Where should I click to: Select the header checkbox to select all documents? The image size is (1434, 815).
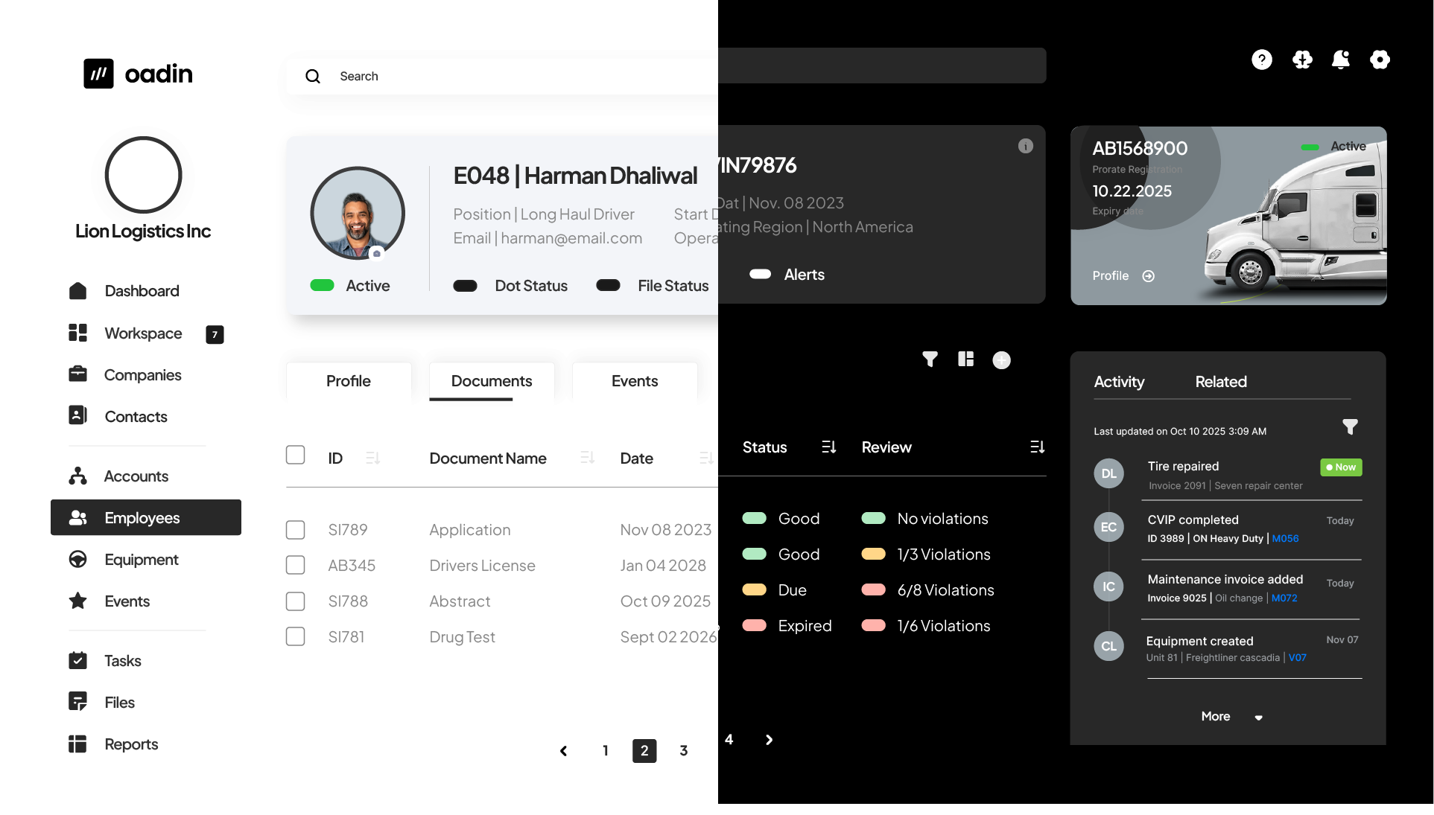click(x=295, y=454)
